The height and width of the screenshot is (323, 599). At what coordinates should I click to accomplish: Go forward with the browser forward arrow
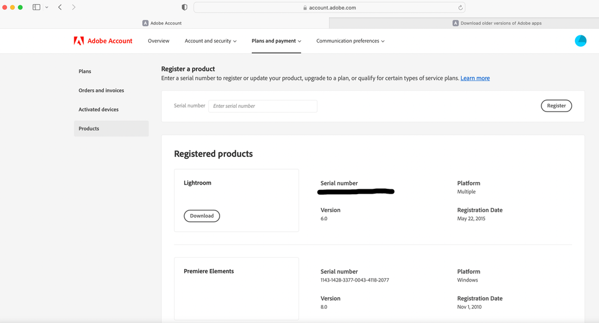tap(74, 7)
